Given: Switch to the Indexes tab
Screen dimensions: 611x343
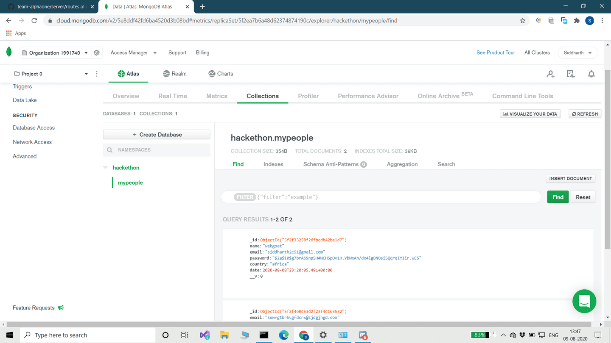Looking at the screenshot, I should tap(273, 164).
